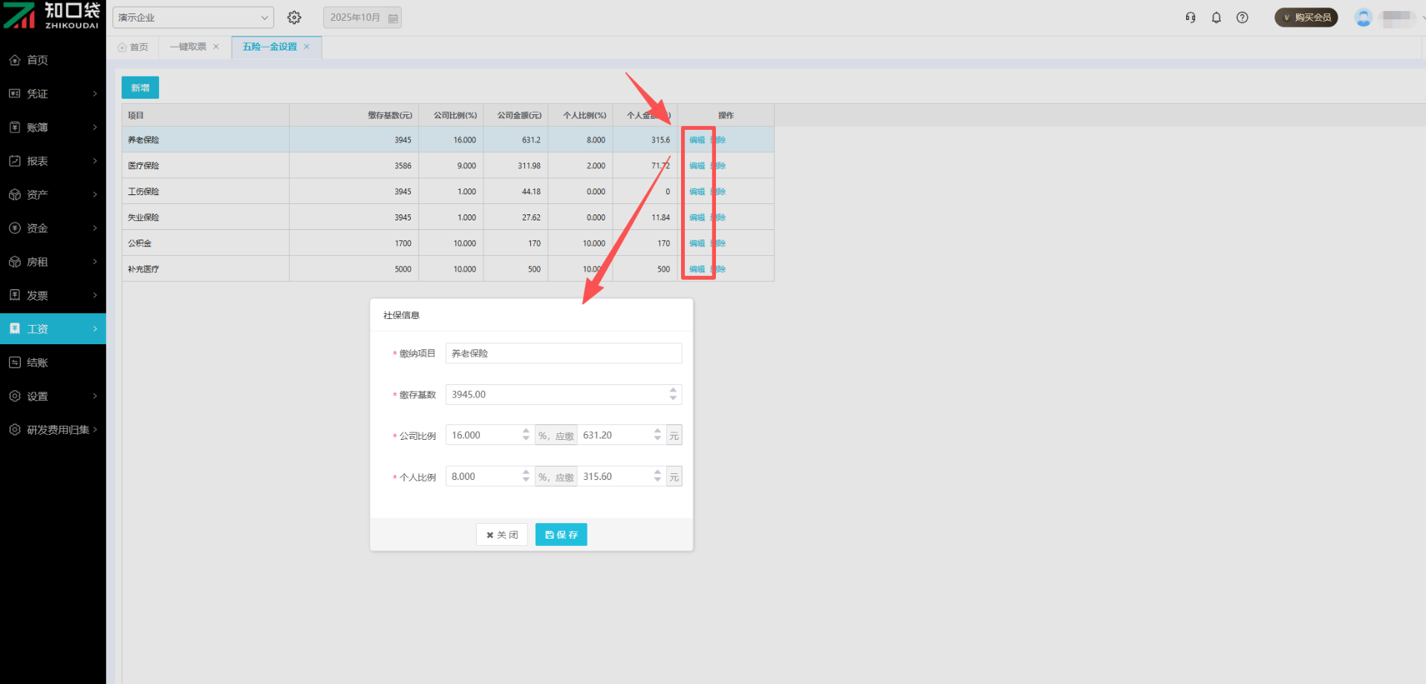This screenshot has width=1426, height=684.
Task: Open the notification bell
Action: [x=1217, y=18]
